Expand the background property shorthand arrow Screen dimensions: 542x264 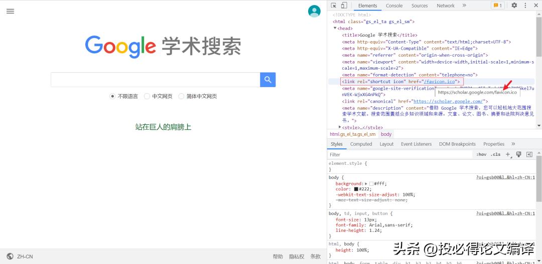click(x=366, y=183)
